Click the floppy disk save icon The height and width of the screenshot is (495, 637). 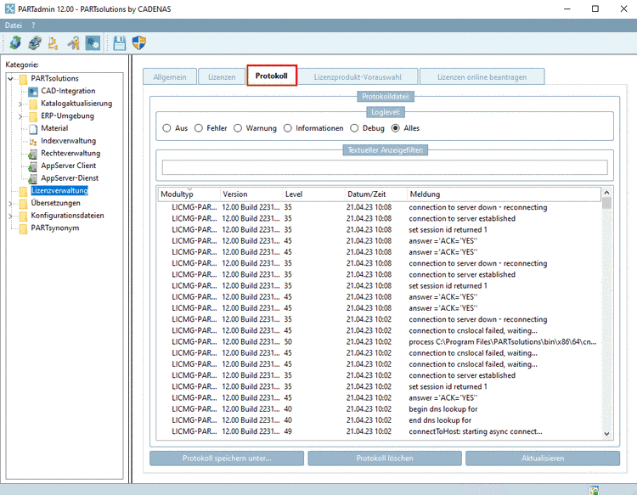click(120, 42)
